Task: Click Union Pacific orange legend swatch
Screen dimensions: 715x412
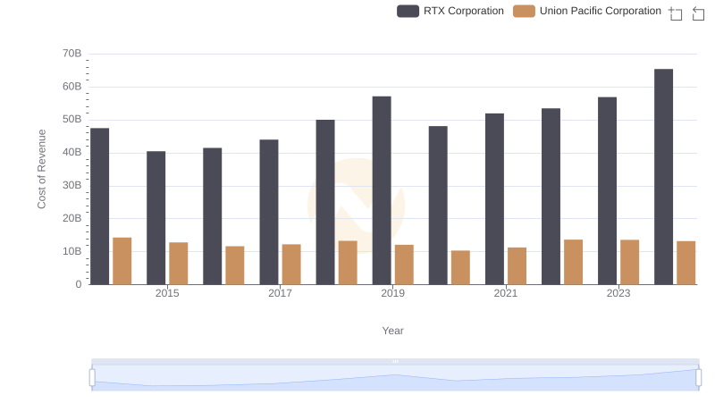Action: [524, 11]
